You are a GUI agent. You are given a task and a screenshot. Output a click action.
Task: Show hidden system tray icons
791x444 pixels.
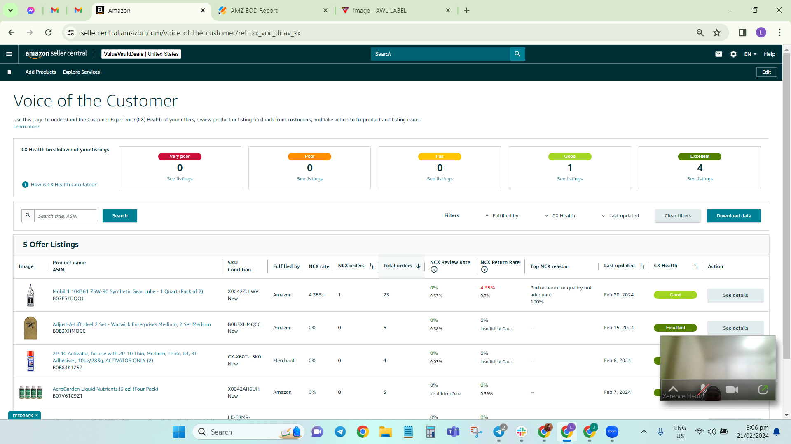coord(644,432)
